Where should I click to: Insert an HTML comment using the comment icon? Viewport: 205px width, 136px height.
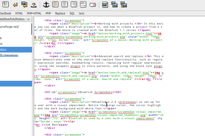pos(83,4)
